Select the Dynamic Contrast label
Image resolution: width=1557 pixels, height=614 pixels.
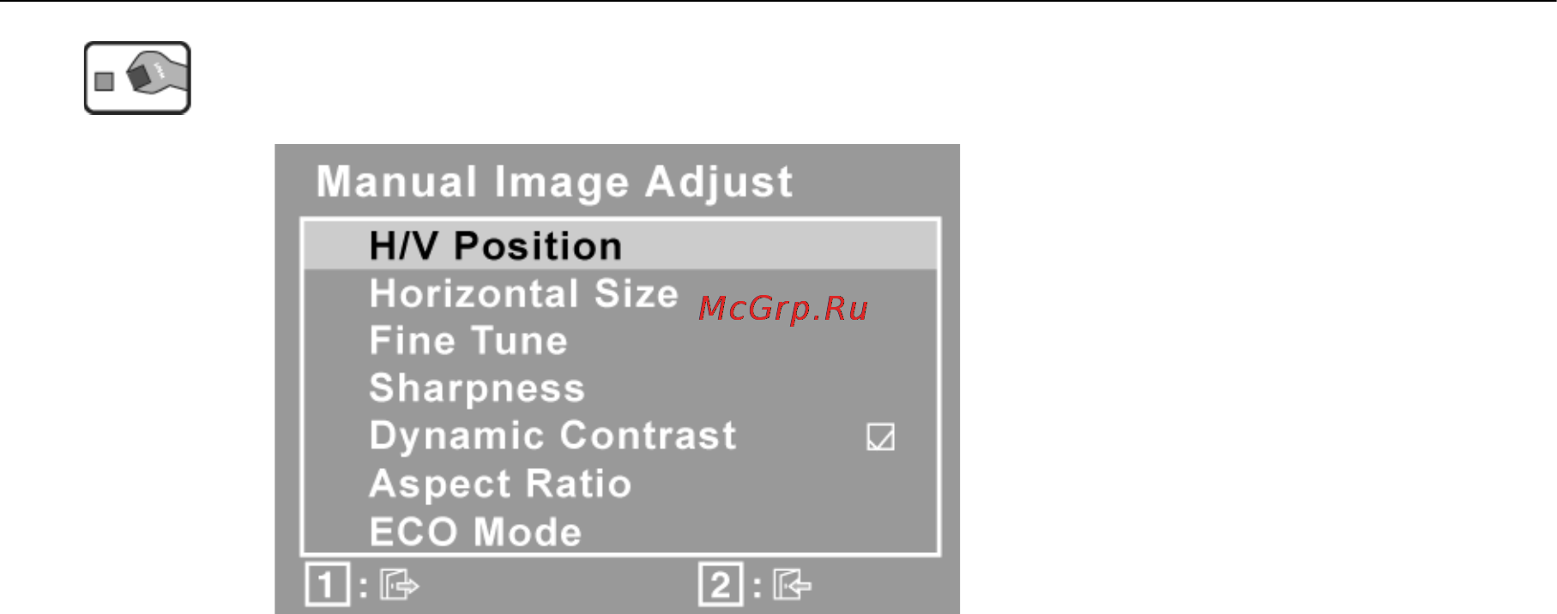(x=552, y=436)
